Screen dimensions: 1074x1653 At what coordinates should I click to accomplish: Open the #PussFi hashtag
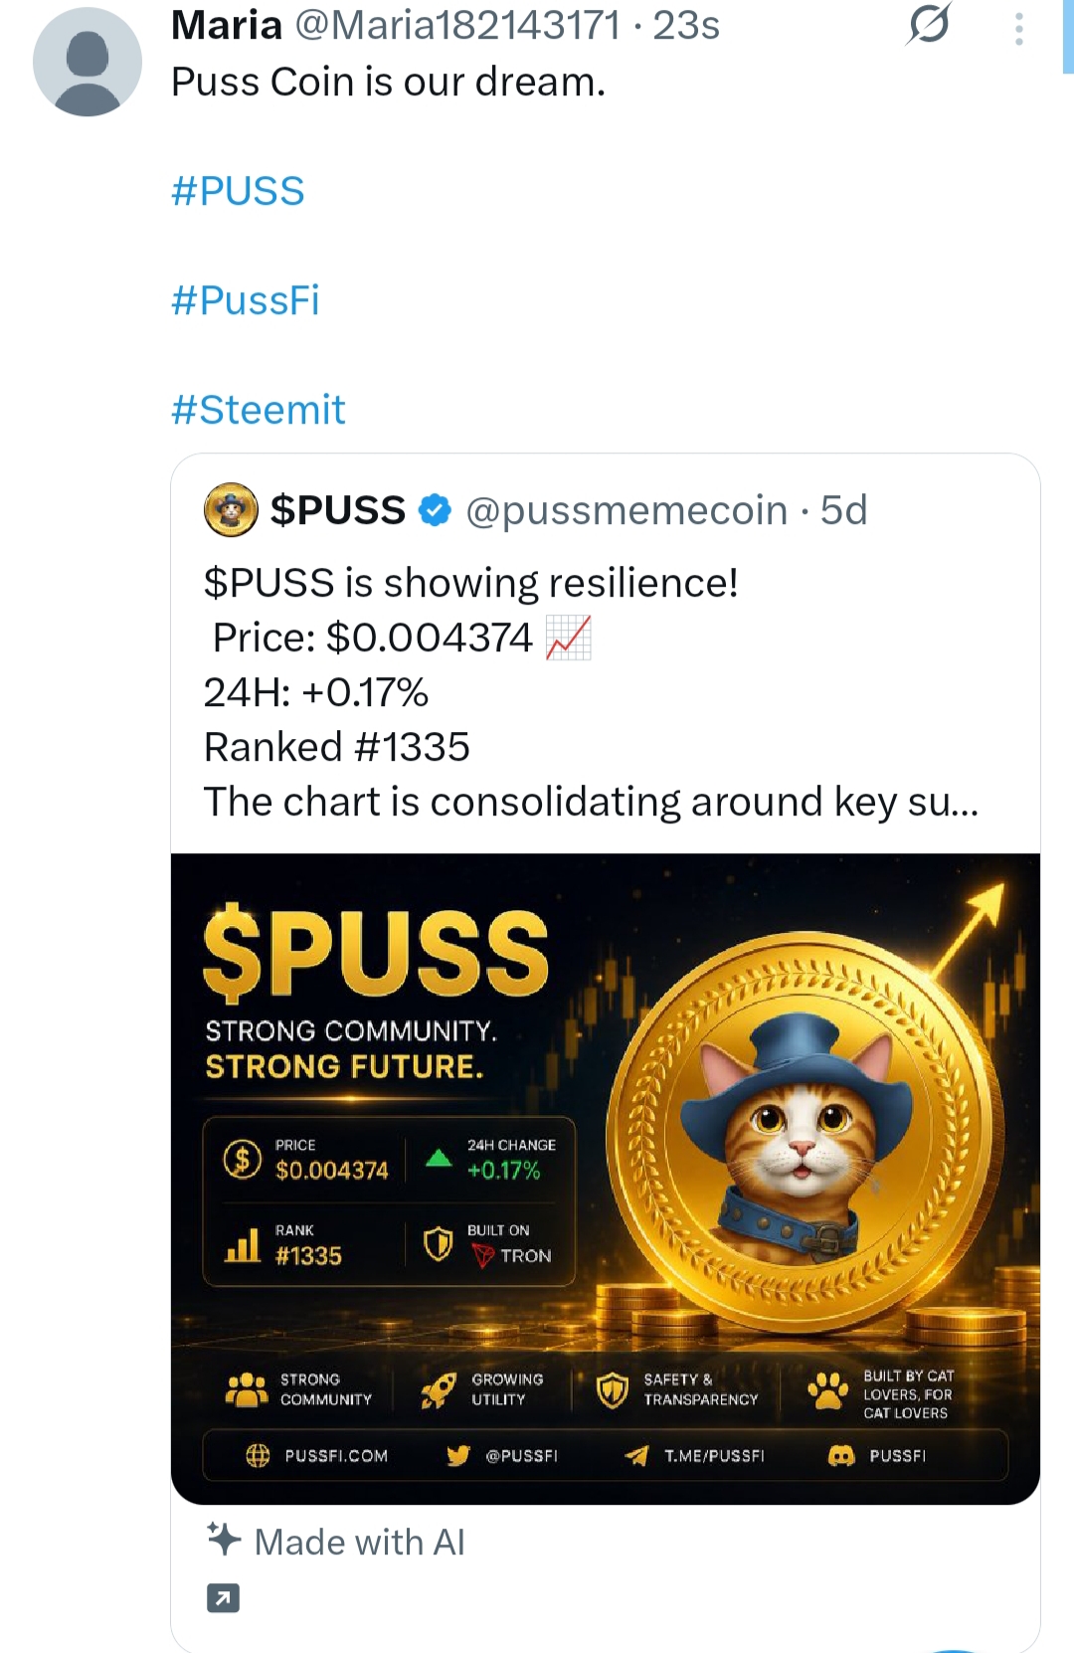tap(246, 300)
